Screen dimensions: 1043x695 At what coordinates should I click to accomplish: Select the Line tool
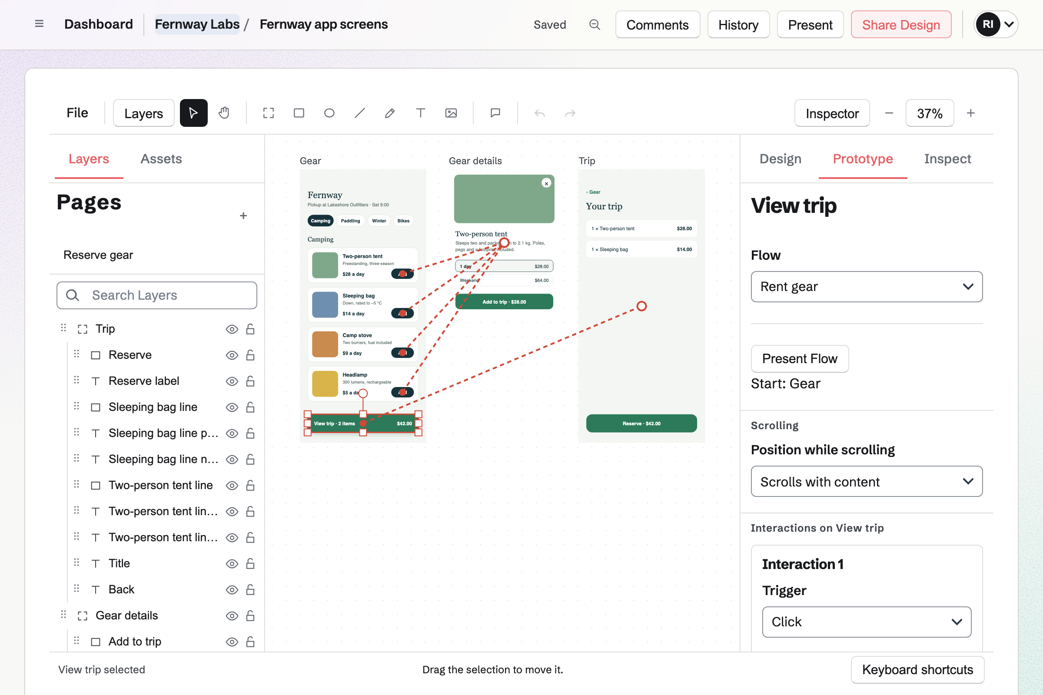pos(360,113)
